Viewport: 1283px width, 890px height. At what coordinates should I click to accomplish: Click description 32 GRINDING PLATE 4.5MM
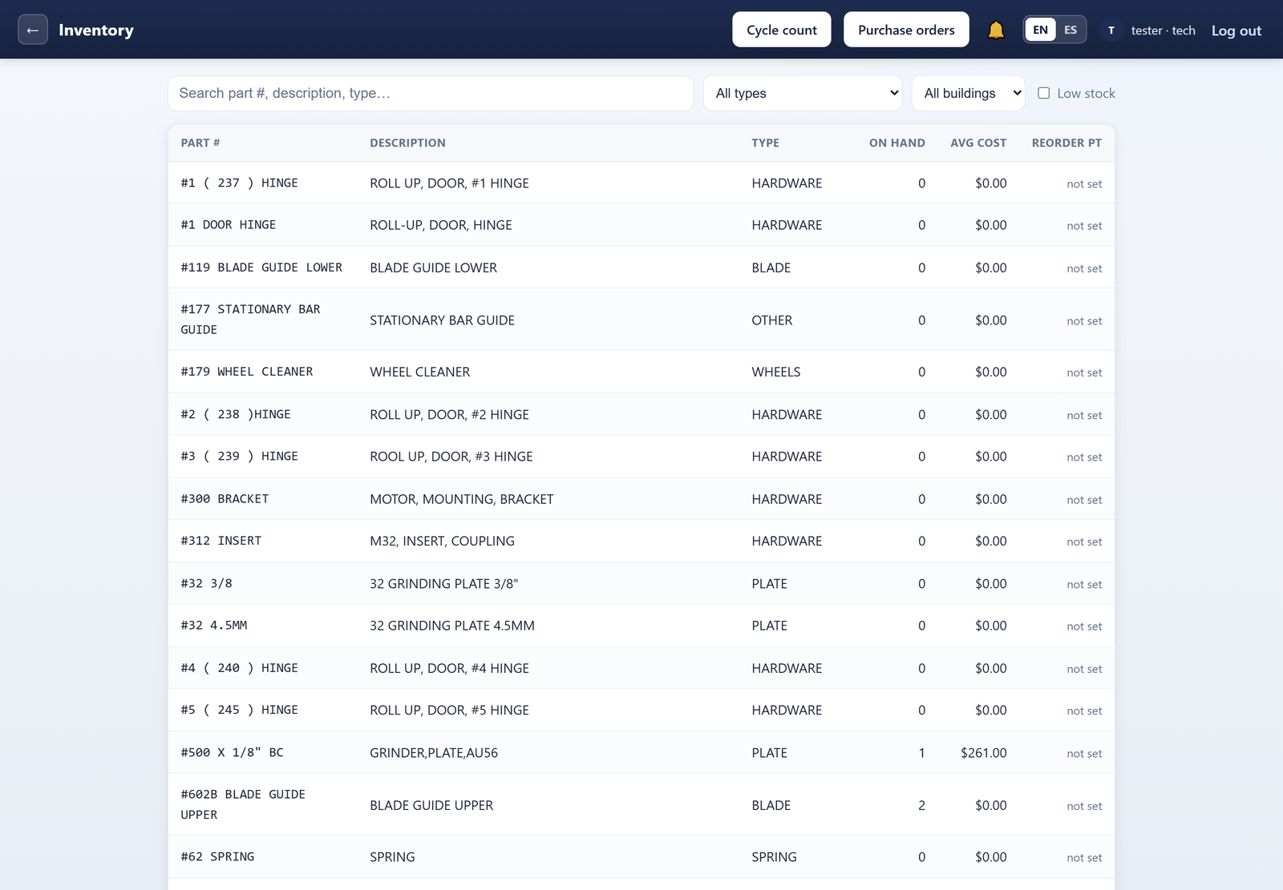(451, 626)
